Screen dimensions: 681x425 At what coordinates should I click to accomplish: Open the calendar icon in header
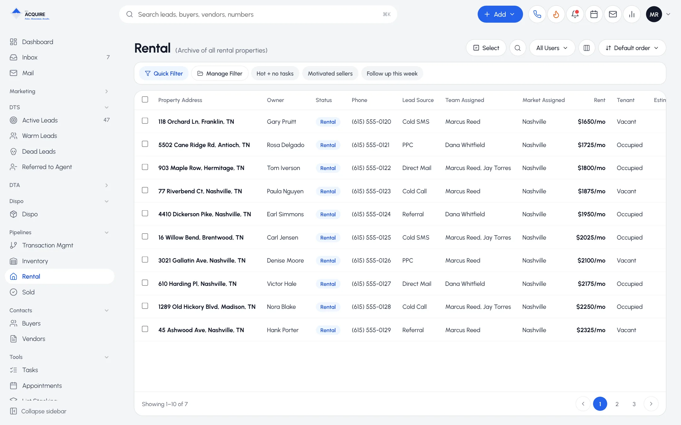click(x=594, y=14)
